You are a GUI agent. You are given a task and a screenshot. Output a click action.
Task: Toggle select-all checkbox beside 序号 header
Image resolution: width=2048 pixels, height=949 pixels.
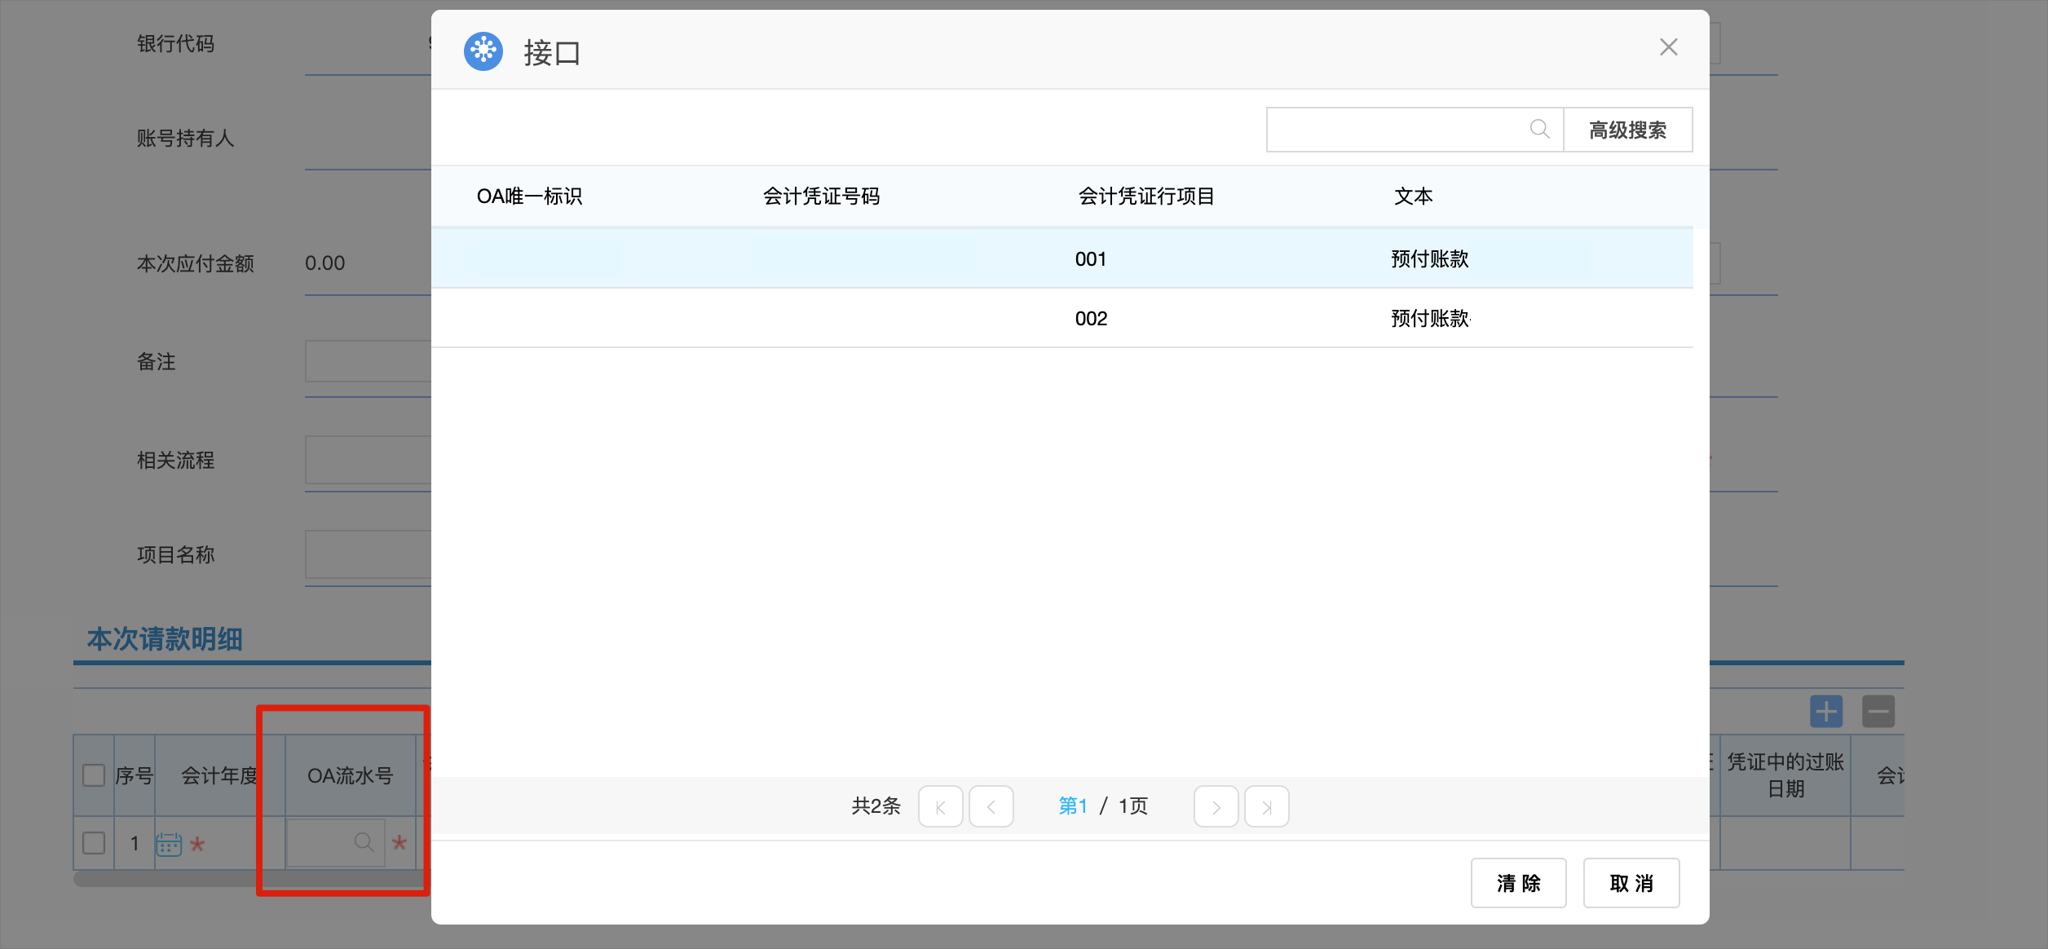pos(94,775)
